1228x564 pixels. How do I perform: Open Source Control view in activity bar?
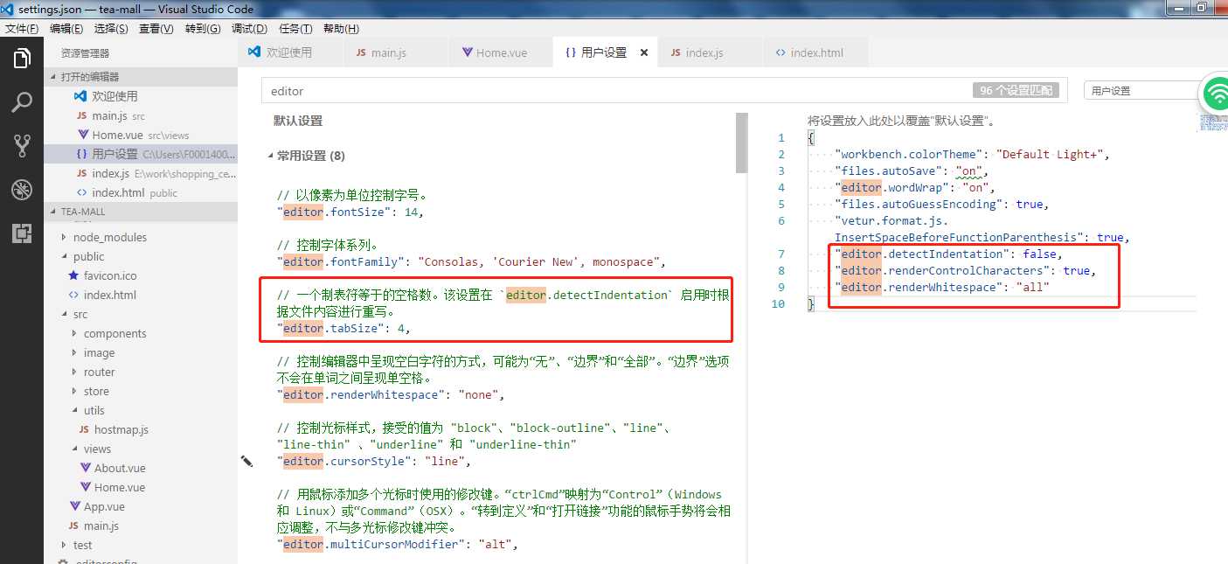click(x=22, y=146)
